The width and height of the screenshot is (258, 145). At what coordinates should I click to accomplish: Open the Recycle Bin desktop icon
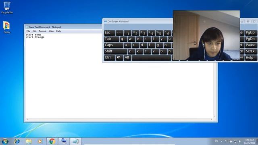7,7
